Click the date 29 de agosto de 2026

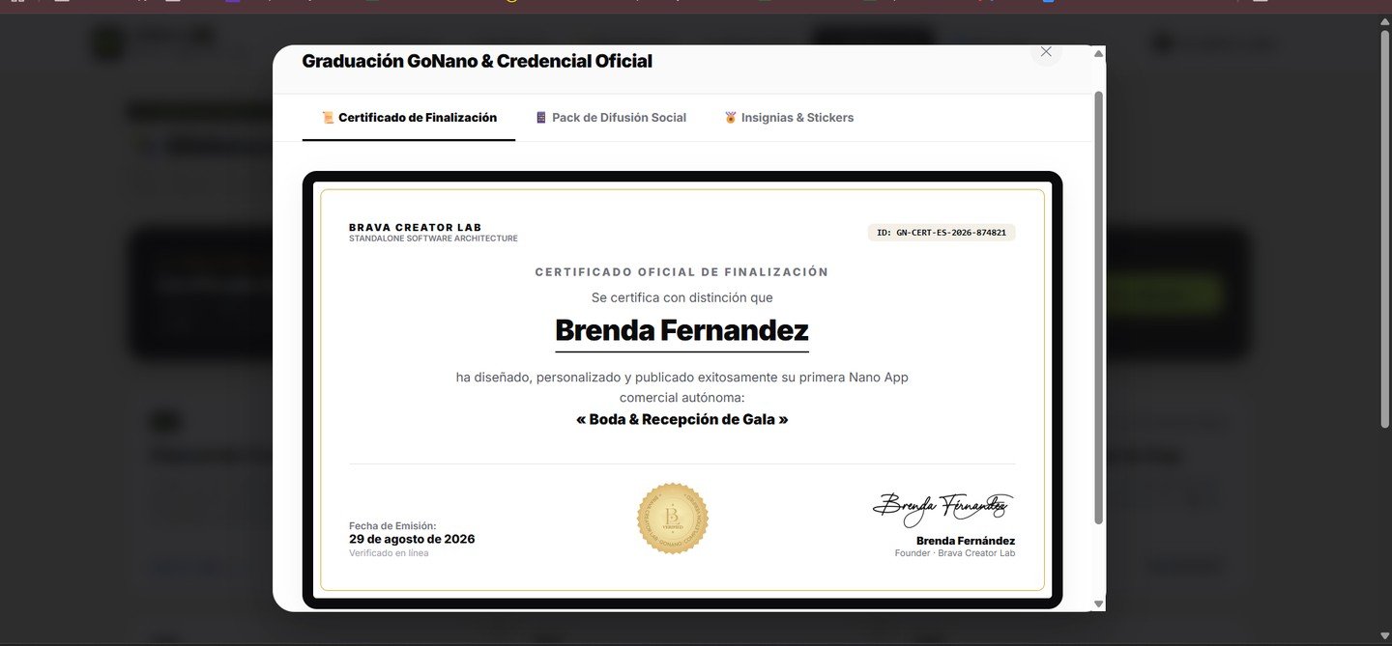tap(412, 539)
